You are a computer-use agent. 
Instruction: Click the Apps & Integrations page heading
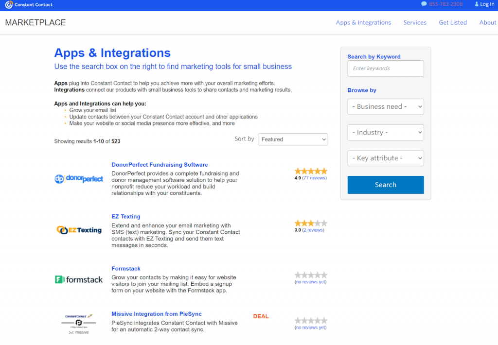click(x=112, y=52)
